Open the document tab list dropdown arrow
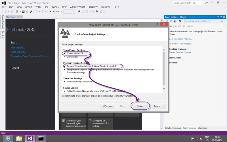This screenshot has height=142, width=227. click(162, 17)
